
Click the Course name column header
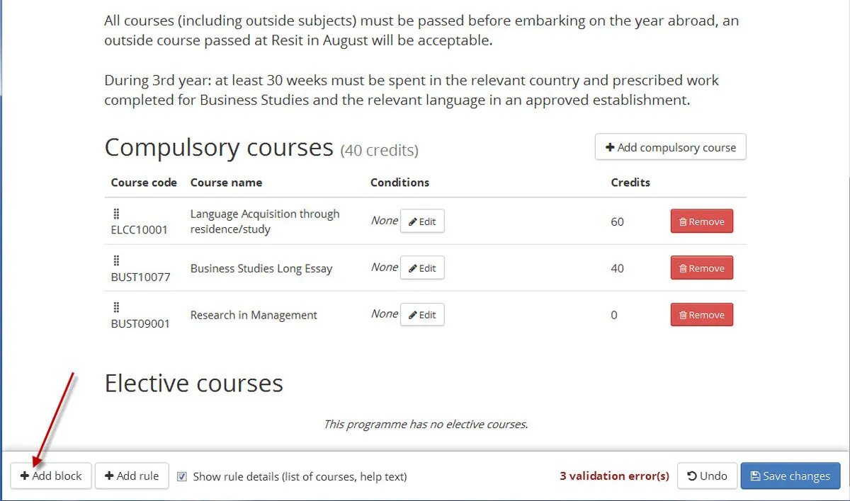click(x=226, y=183)
